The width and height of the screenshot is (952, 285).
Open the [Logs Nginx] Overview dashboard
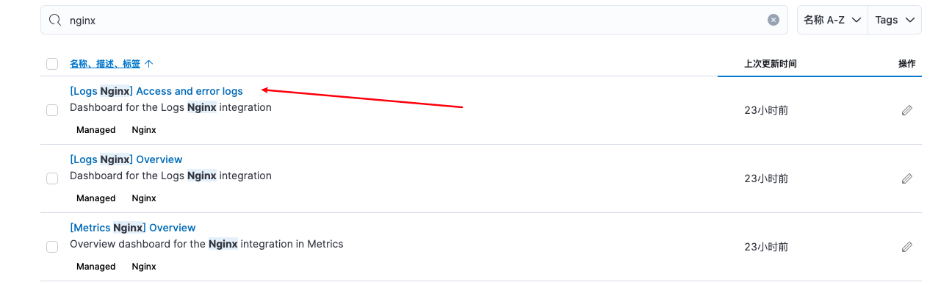[x=126, y=159]
